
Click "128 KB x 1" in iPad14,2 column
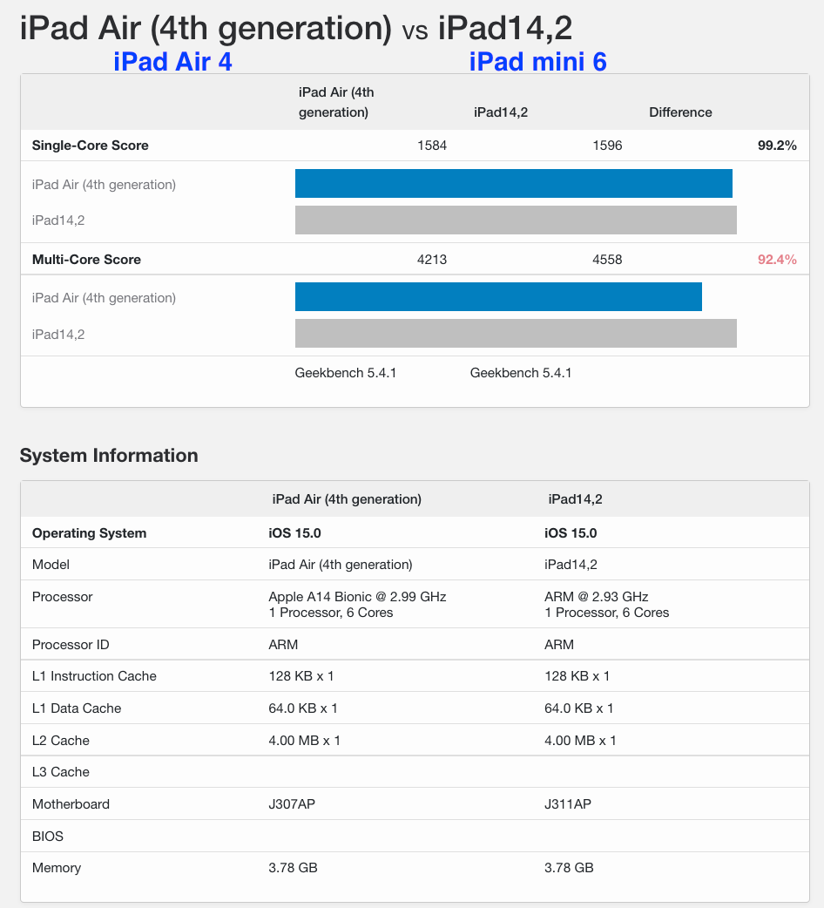point(577,676)
